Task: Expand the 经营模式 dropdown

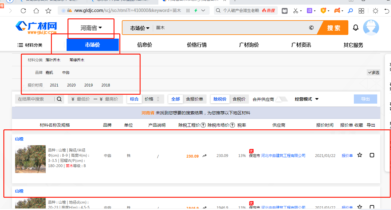Action: tap(307, 99)
